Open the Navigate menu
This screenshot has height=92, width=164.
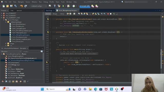(x=21, y=2)
